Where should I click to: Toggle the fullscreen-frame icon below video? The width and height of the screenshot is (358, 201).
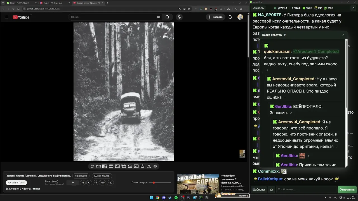point(117,166)
